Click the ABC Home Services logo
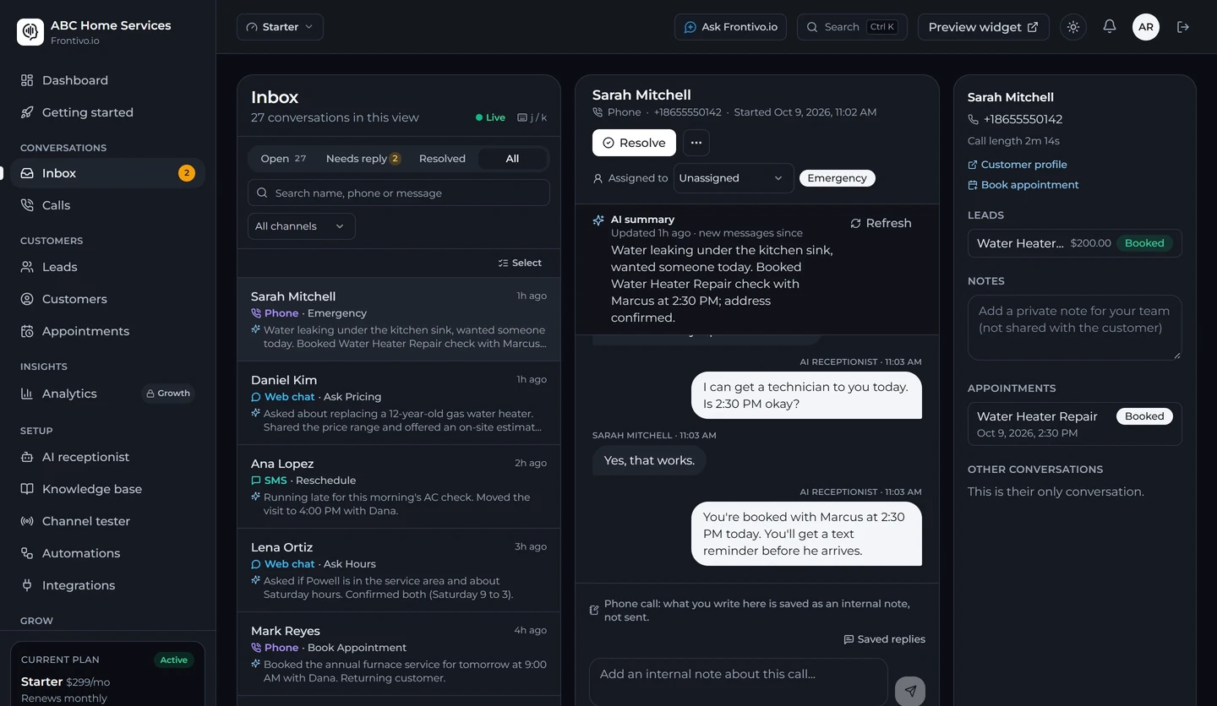This screenshot has width=1217, height=706. pos(30,32)
